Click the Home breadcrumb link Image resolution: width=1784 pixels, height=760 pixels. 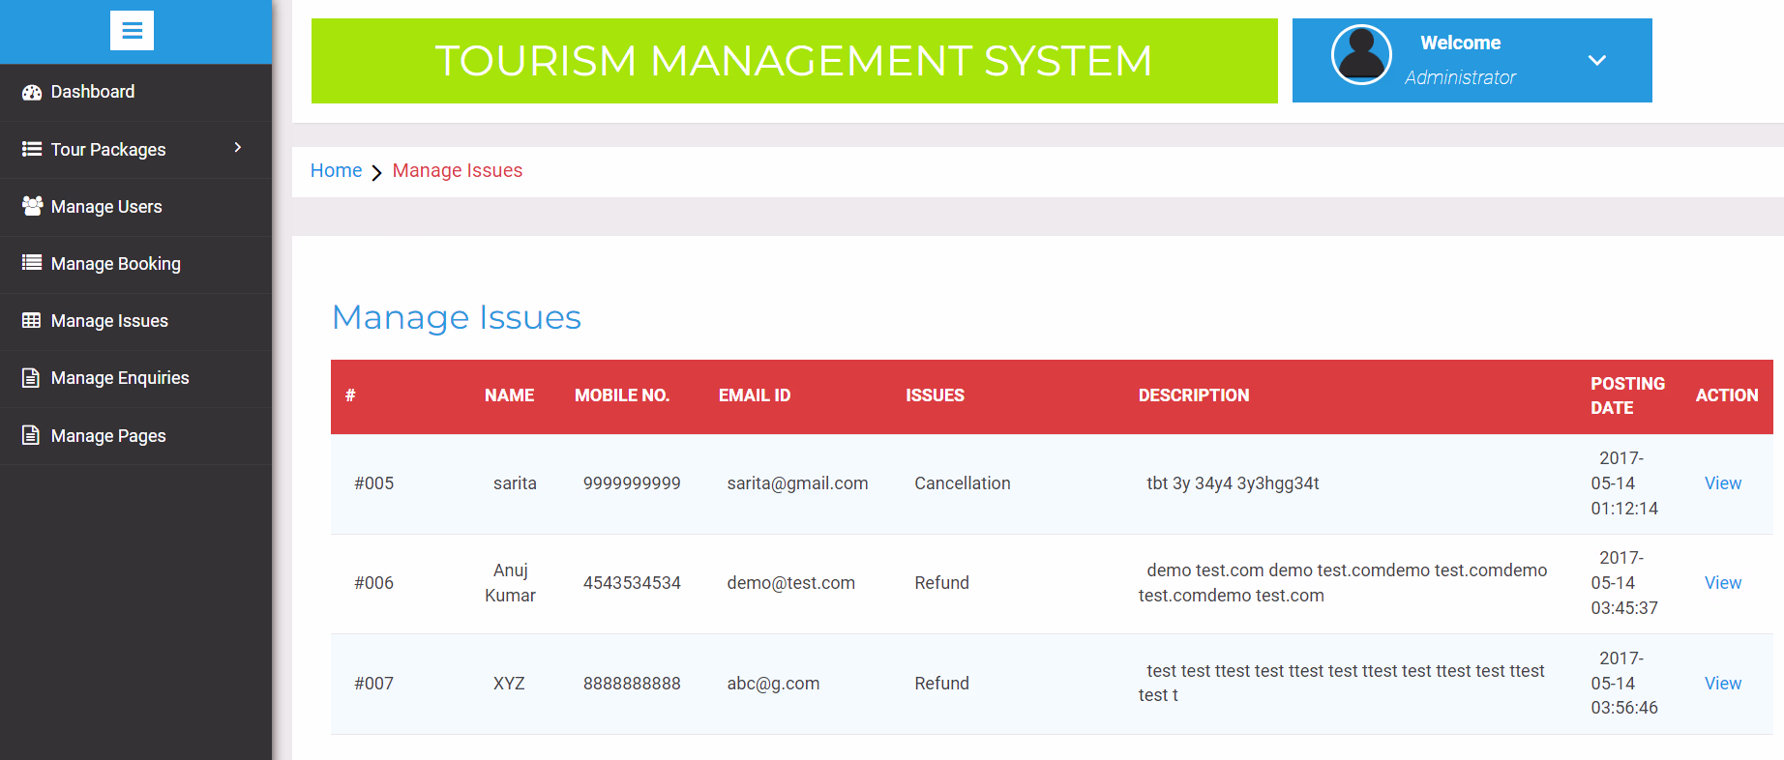coord(336,170)
